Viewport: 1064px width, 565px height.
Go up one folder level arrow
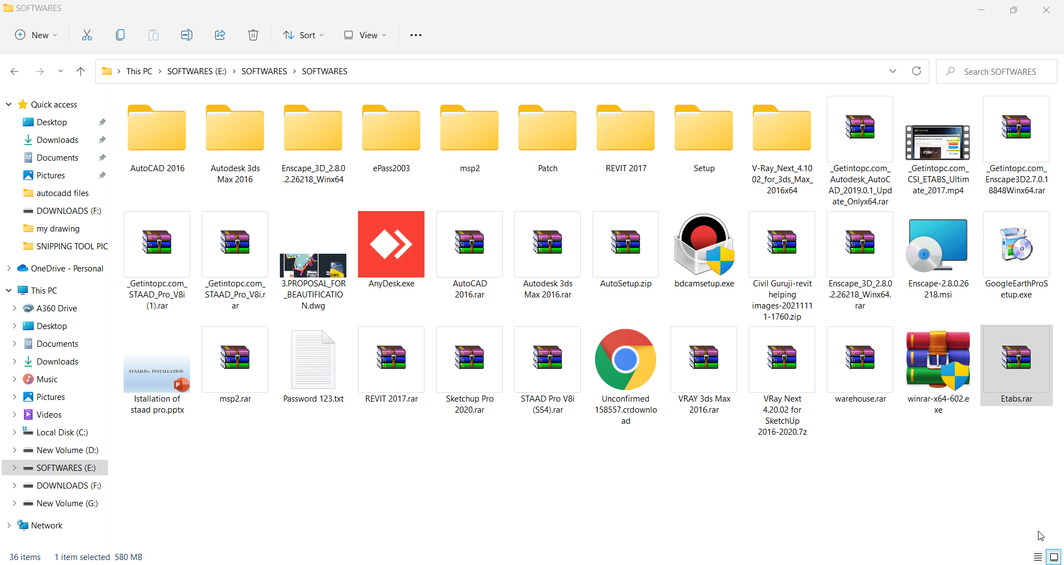(x=80, y=71)
